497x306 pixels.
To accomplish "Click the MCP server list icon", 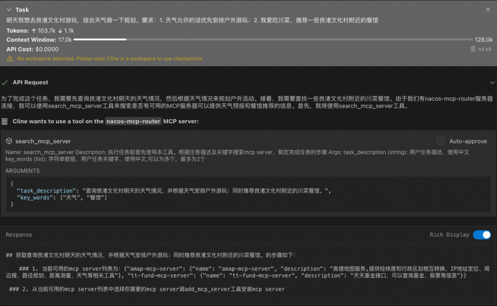I will pyautogui.click(x=5, y=121).
